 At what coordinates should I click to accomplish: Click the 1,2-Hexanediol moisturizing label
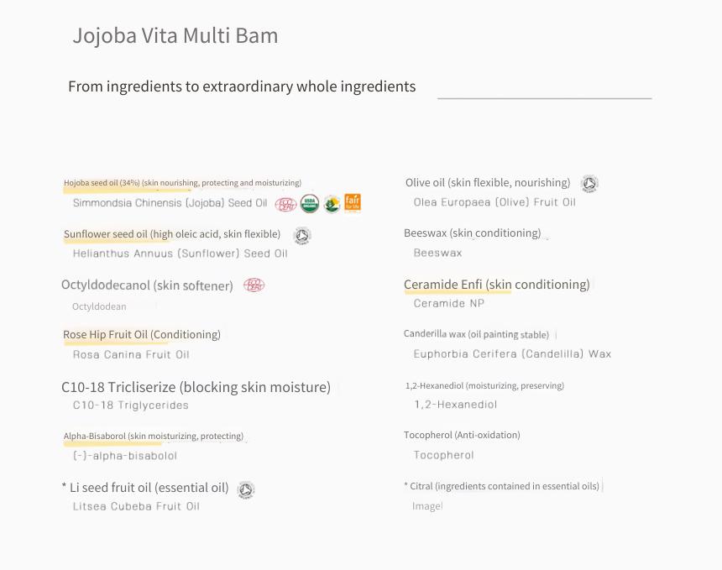(484, 386)
